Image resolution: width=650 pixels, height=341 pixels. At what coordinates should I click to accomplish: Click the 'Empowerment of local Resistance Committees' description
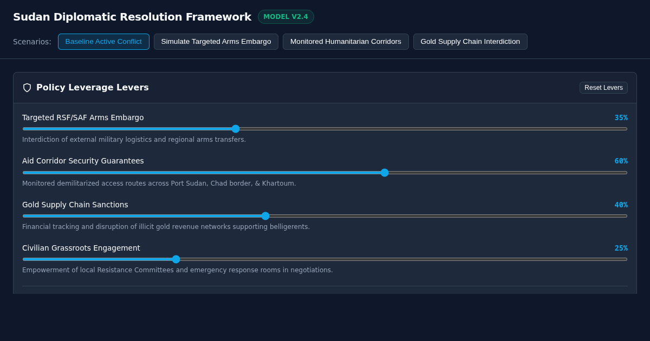click(178, 270)
